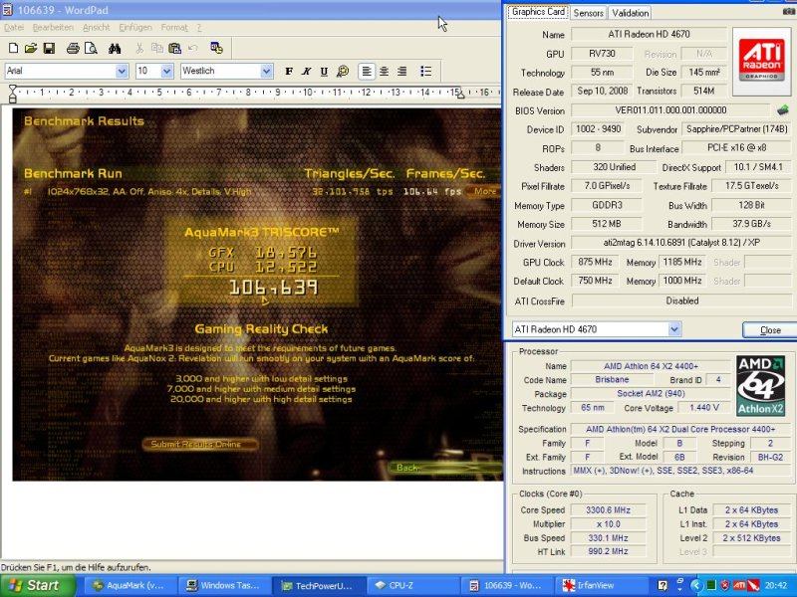Click the BIOS Version field VER011.011.000.001.000000

670,110
